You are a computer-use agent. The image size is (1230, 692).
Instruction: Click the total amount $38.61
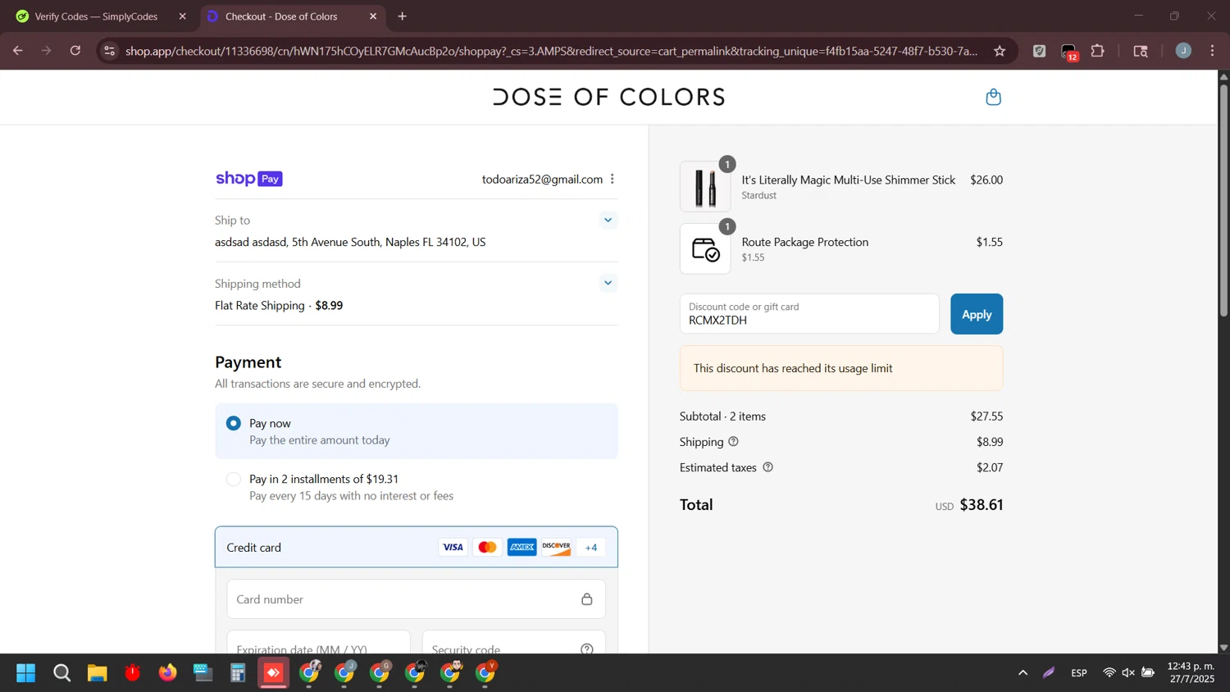pos(981,504)
